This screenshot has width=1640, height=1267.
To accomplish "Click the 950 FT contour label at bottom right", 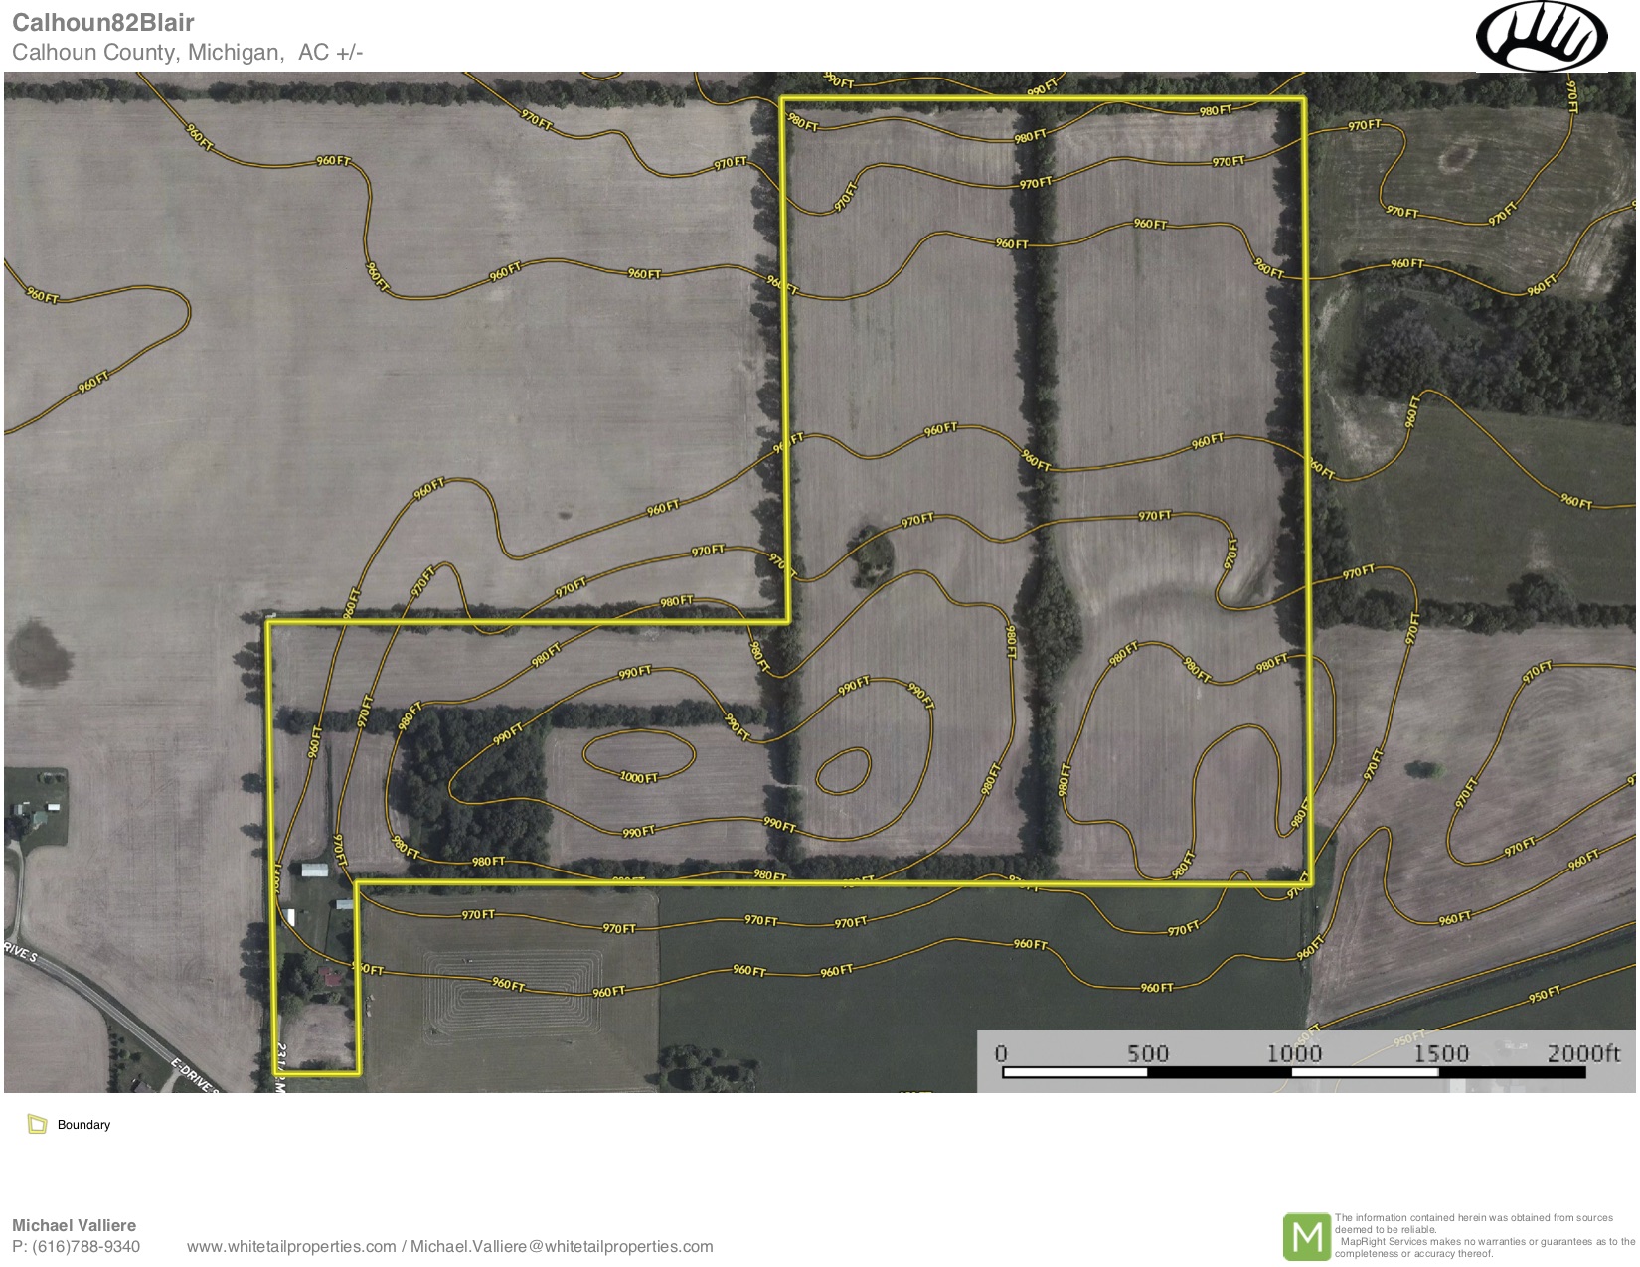I will point(1544,994).
